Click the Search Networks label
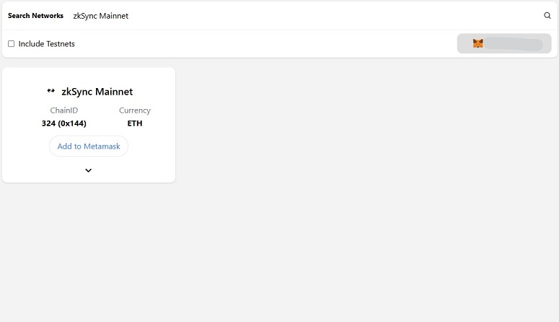 [x=35, y=16]
